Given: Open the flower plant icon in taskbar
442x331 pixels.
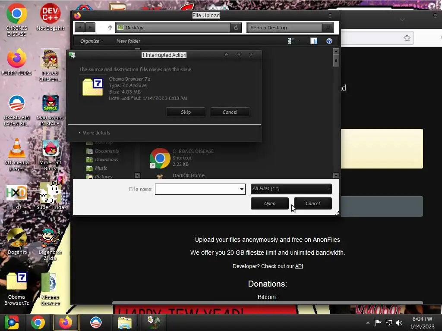Looking at the screenshot, I should 154,322.
